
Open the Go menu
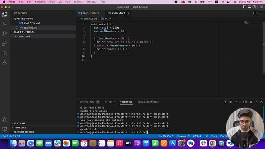pos(60,2)
